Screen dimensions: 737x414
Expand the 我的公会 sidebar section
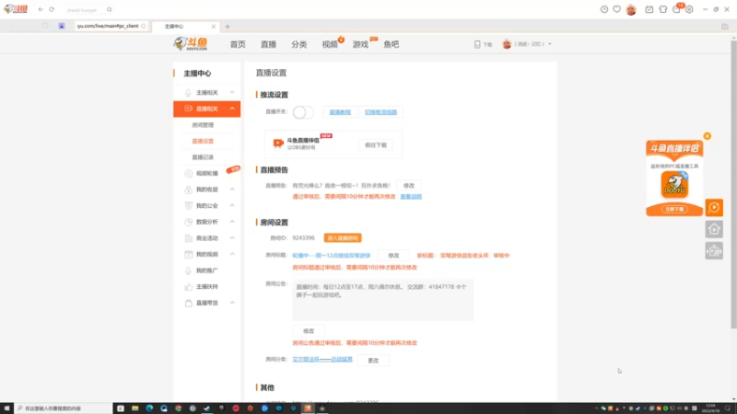click(232, 205)
